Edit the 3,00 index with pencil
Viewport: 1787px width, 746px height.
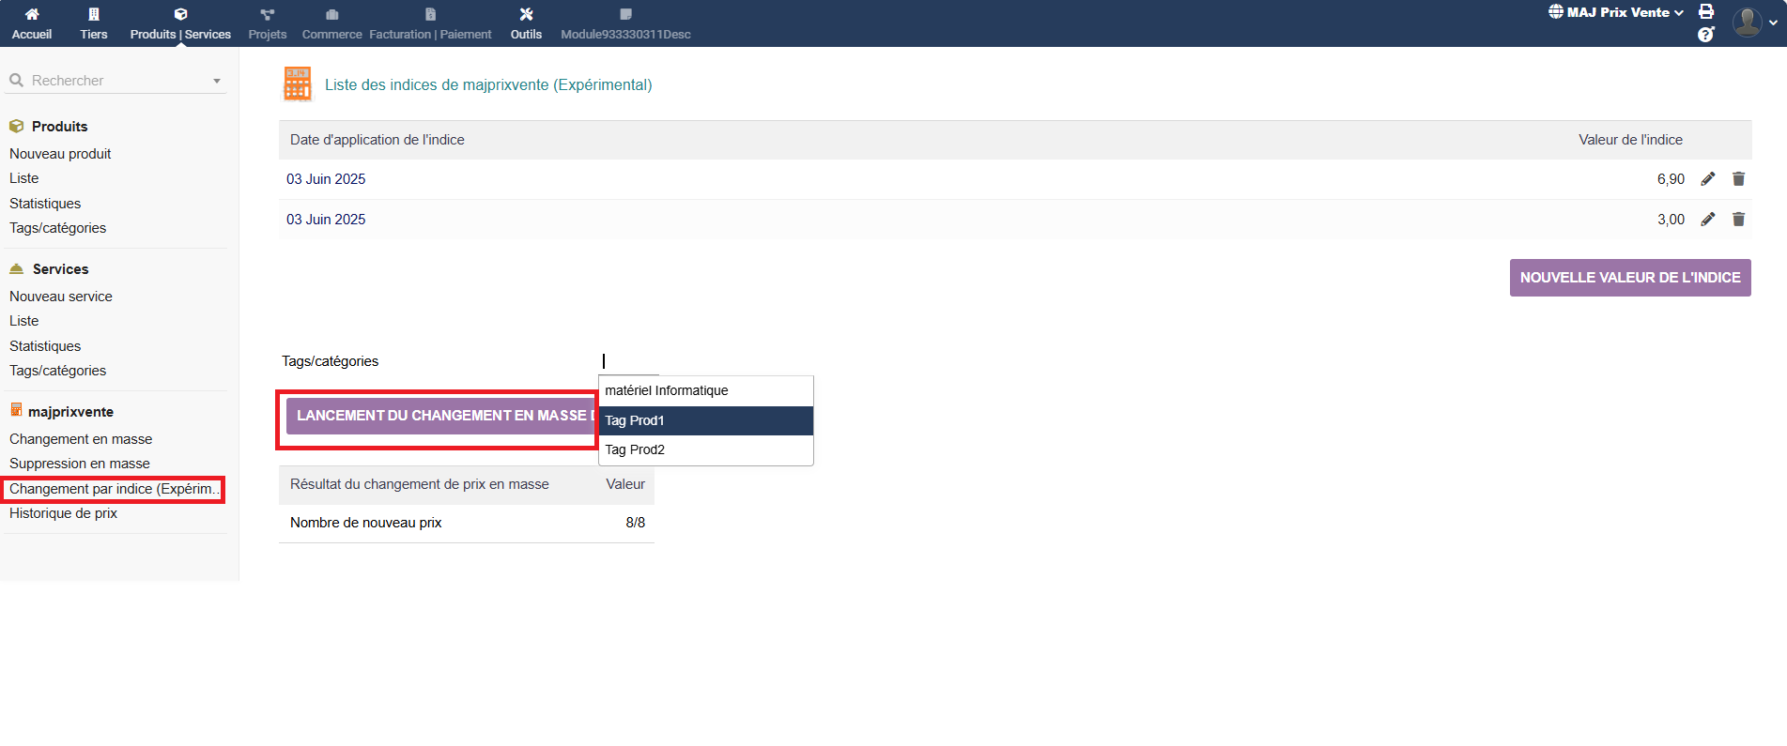coord(1708,220)
